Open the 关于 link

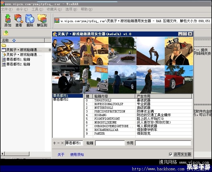[61, 154]
